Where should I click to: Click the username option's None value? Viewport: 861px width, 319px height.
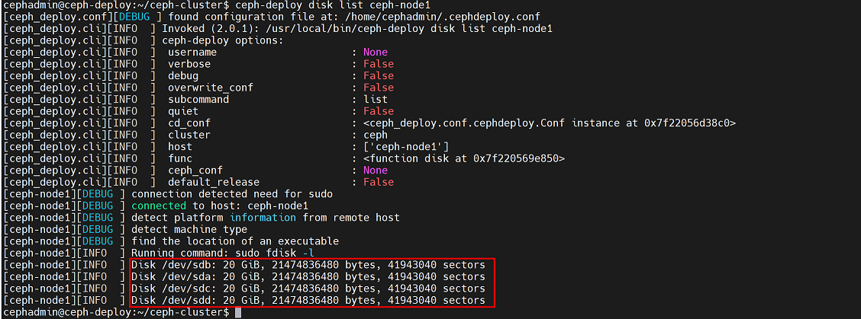[x=376, y=52]
